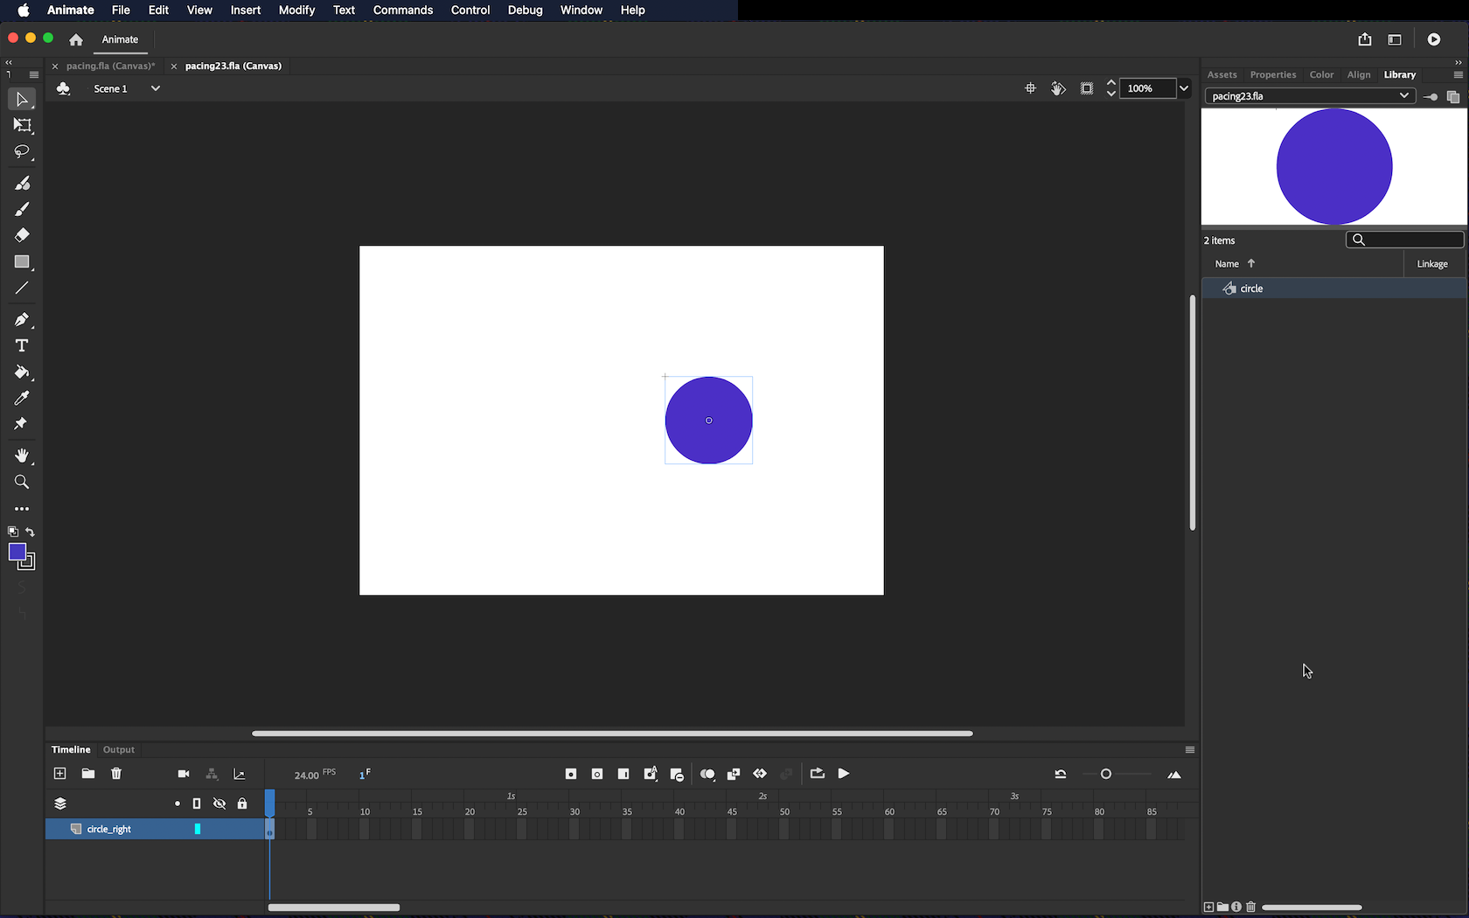Screen dimensions: 1469x918
Task: Add a new layer in Timeline
Action: point(60,774)
